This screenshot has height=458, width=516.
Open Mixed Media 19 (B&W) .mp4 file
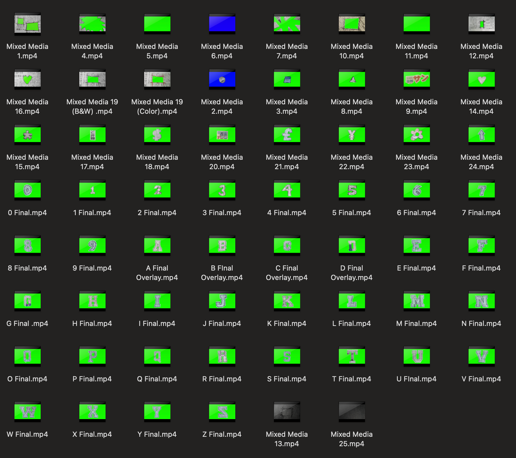pos(92,79)
